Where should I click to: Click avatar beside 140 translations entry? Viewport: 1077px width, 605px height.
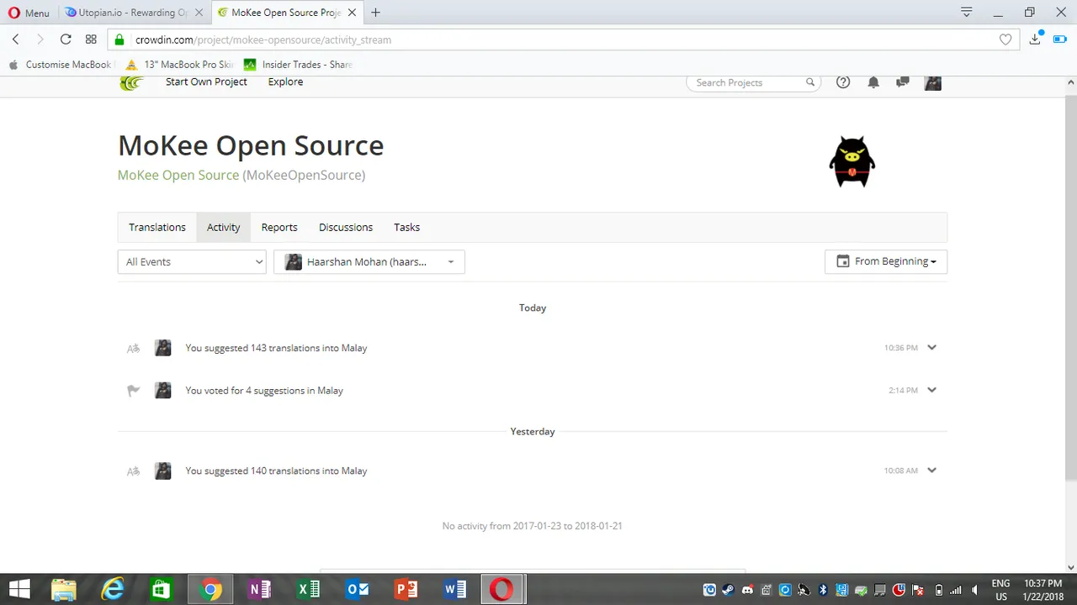coord(163,471)
